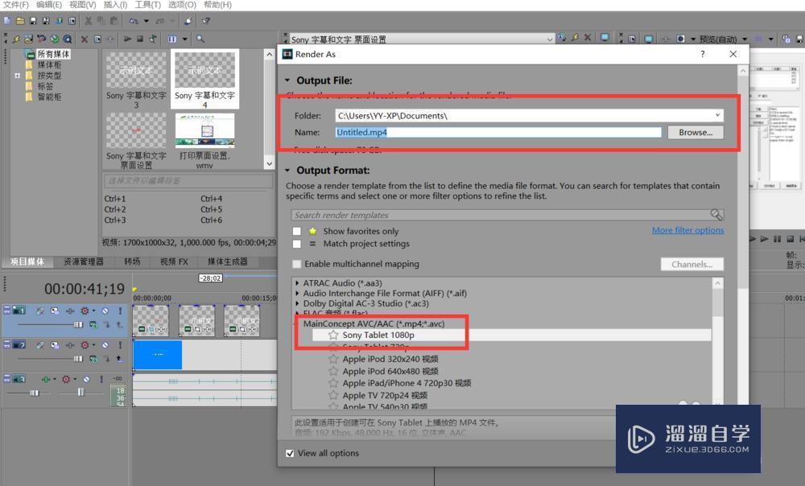Click the New project icon in the toolbar
This screenshot has height=486, width=805.
click(6, 21)
